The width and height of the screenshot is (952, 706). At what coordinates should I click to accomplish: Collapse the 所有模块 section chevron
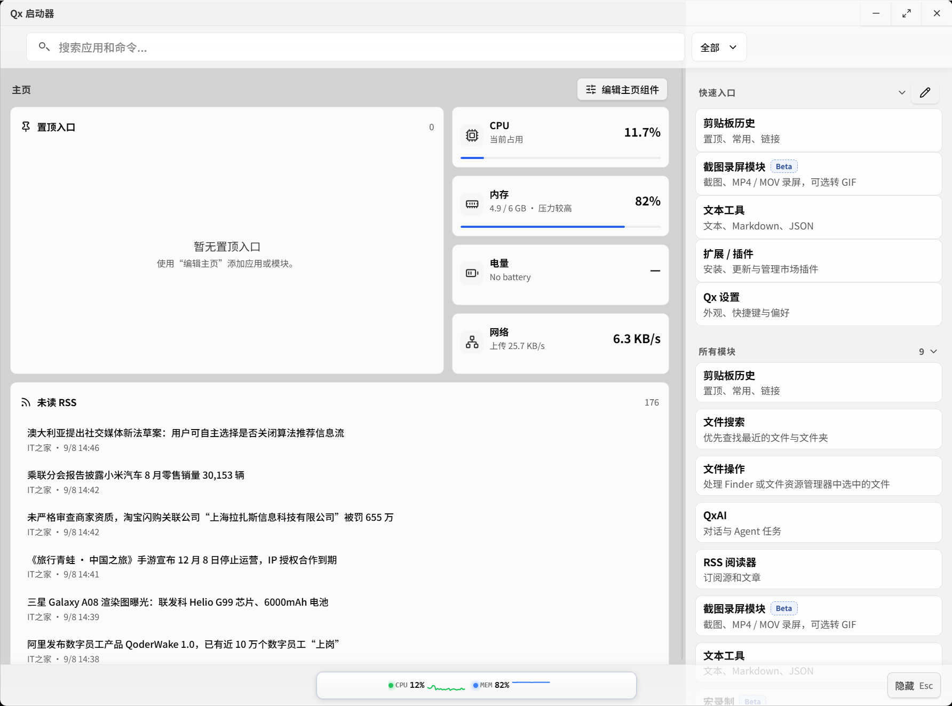click(x=933, y=351)
